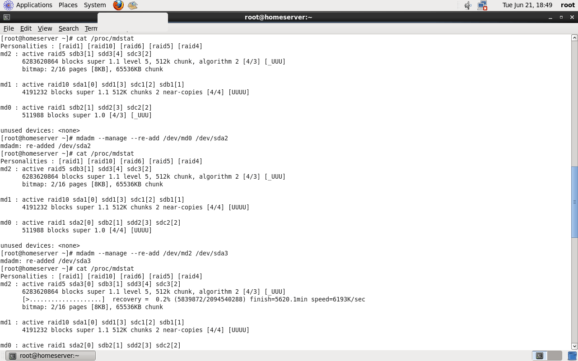Open the root user menu
Screen dimensions: 578x361
(568, 5)
